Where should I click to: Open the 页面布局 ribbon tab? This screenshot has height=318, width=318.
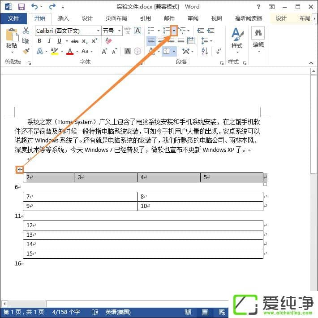click(116, 18)
